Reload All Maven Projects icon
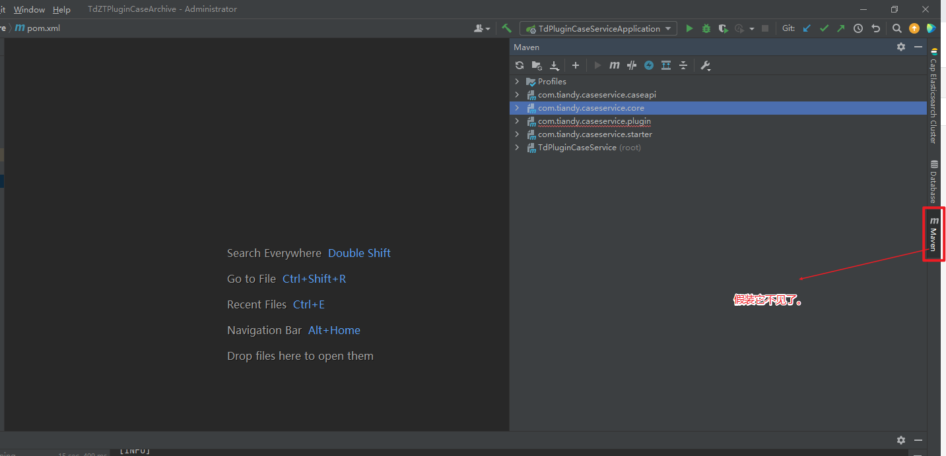The image size is (946, 456). click(520, 65)
